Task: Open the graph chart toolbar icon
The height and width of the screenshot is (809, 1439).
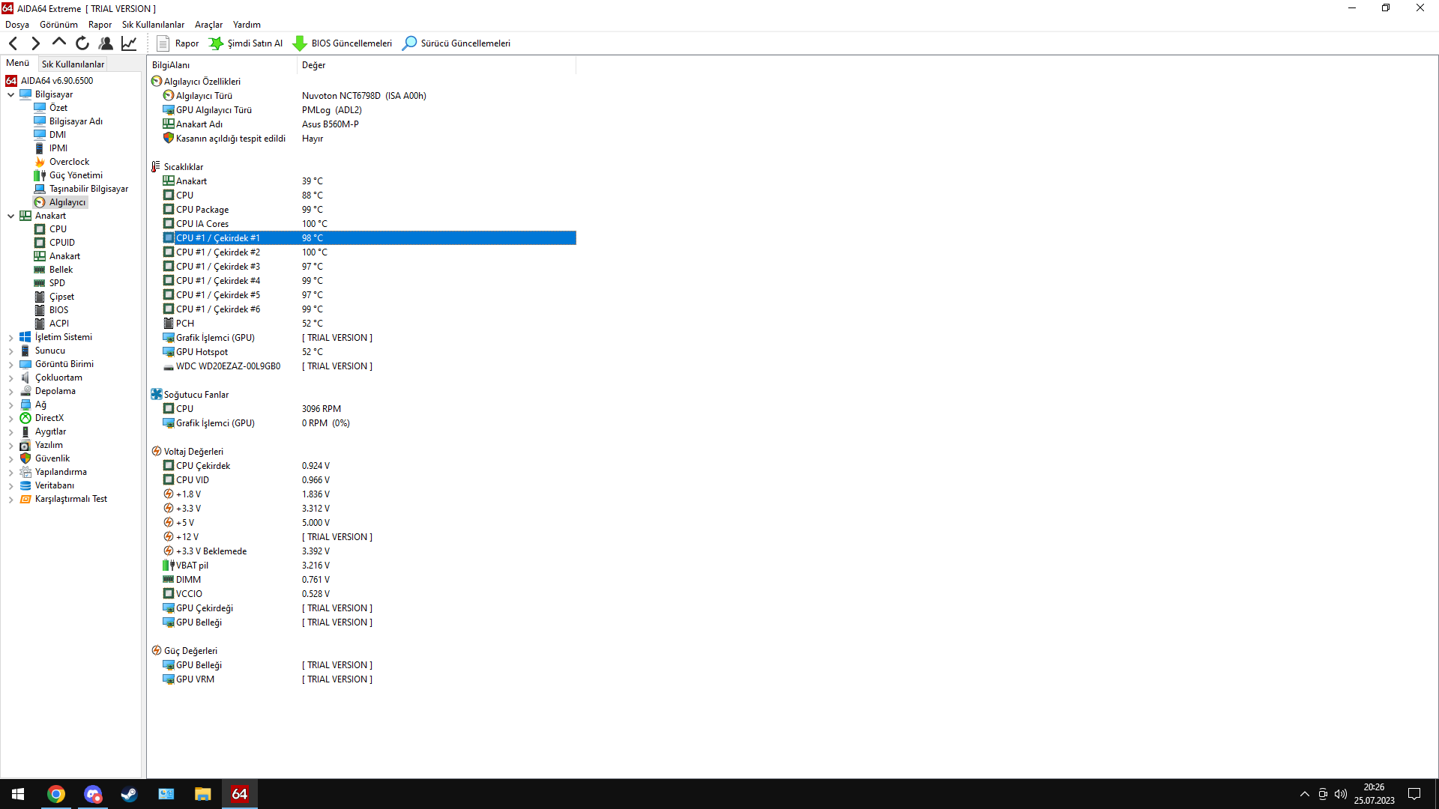Action: click(129, 43)
